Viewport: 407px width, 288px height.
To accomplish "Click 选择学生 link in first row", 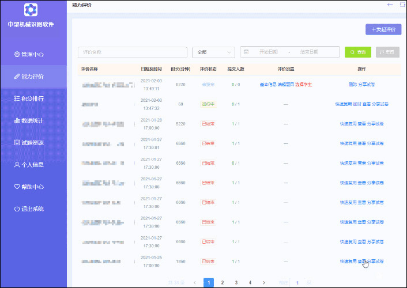I will coord(304,85).
